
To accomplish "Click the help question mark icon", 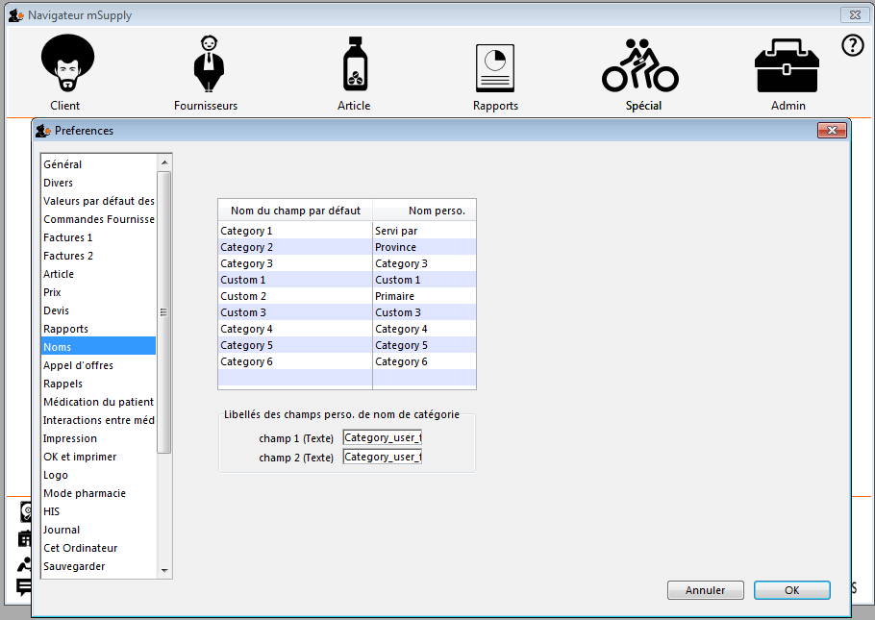I will (852, 45).
